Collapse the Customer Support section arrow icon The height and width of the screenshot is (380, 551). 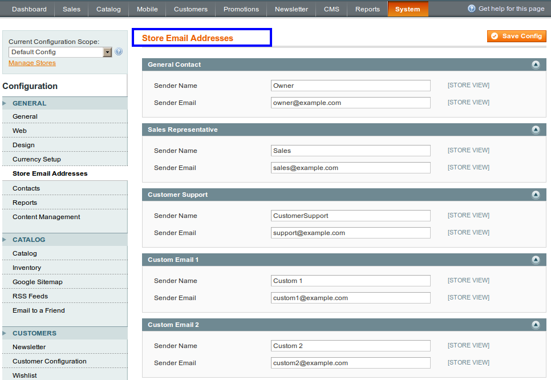point(536,195)
